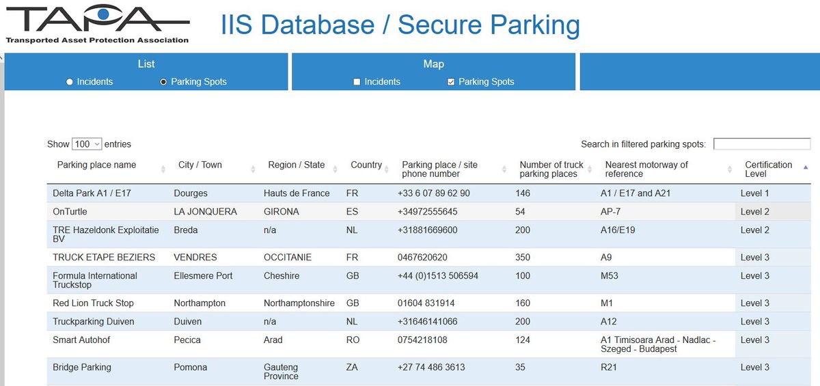The height and width of the screenshot is (386, 820).
Task: Click the A16/E19 motorway cell
Action: 618,230
